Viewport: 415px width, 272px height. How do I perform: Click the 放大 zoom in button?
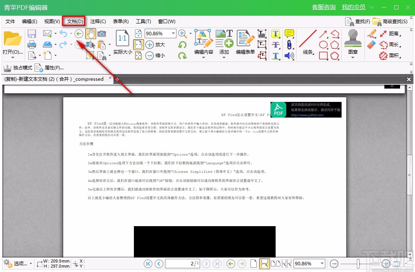coord(155,44)
